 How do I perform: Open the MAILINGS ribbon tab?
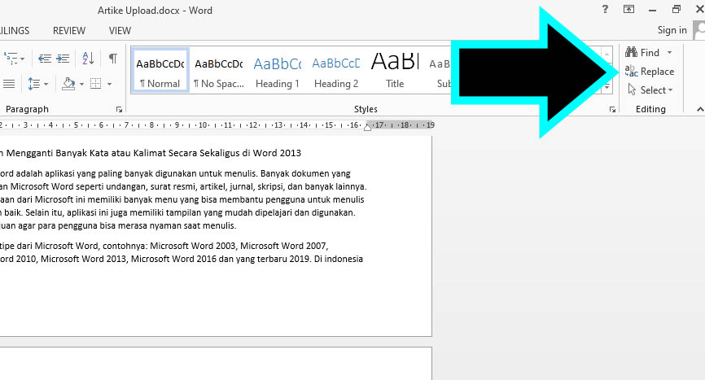click(15, 31)
